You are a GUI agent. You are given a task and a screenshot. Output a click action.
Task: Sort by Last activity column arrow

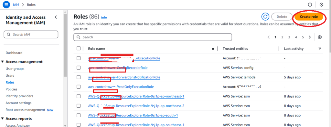coord(320,49)
